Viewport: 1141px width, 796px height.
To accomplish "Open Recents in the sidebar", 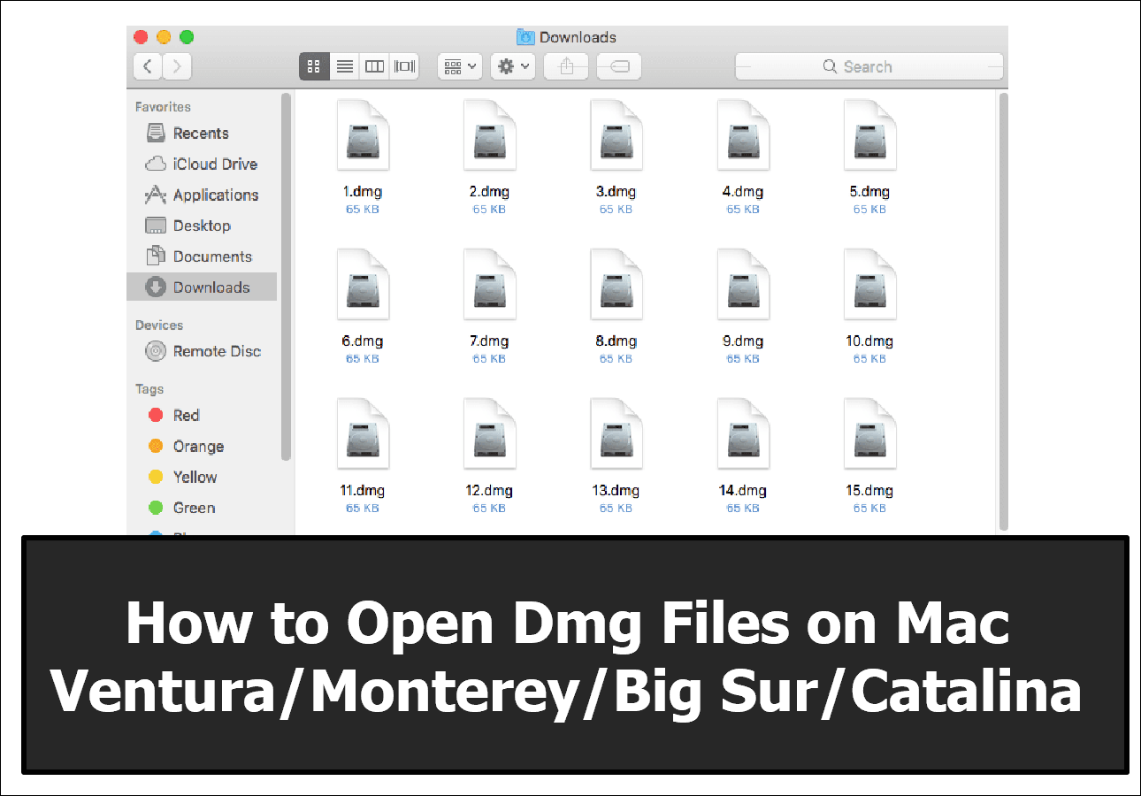I will [201, 134].
